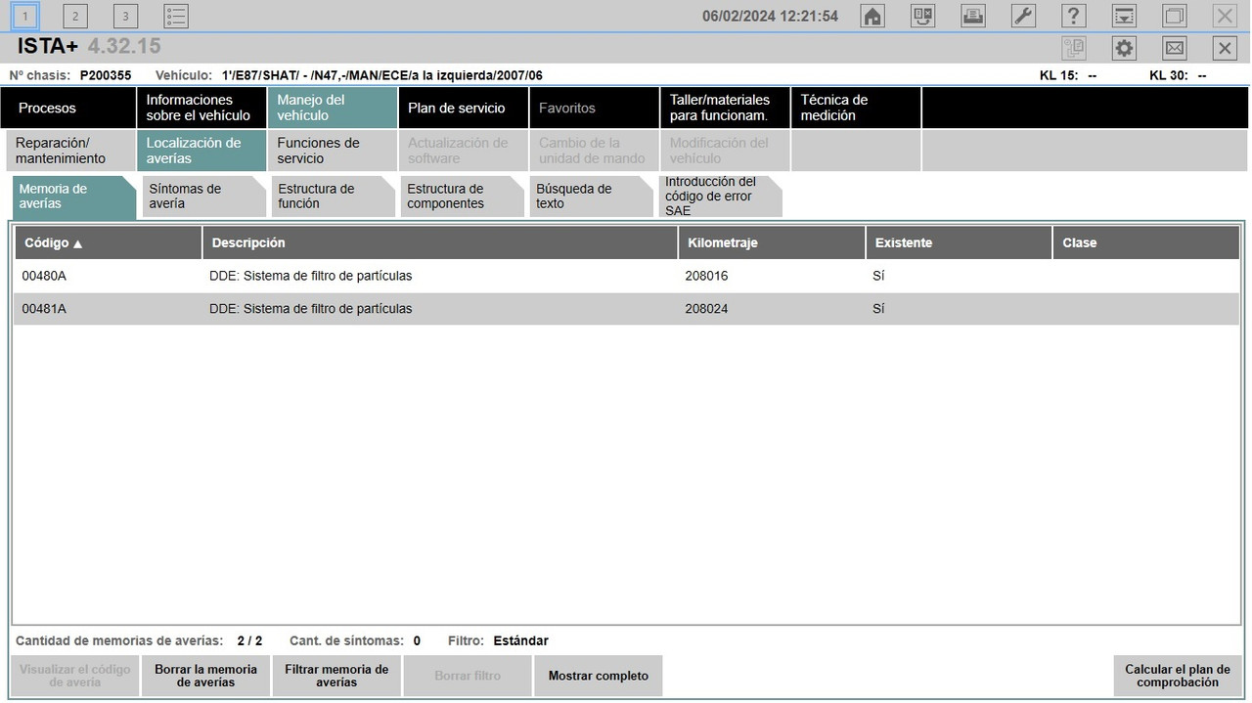Select fault code 00481A
This screenshot has height=703, width=1252.
point(44,309)
